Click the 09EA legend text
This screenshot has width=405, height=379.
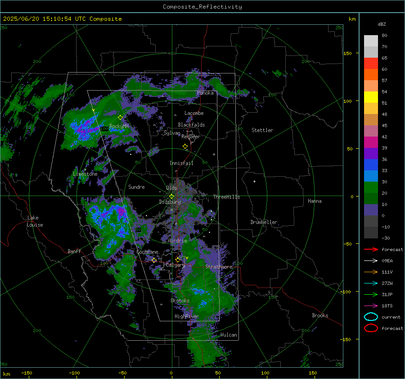click(387, 261)
